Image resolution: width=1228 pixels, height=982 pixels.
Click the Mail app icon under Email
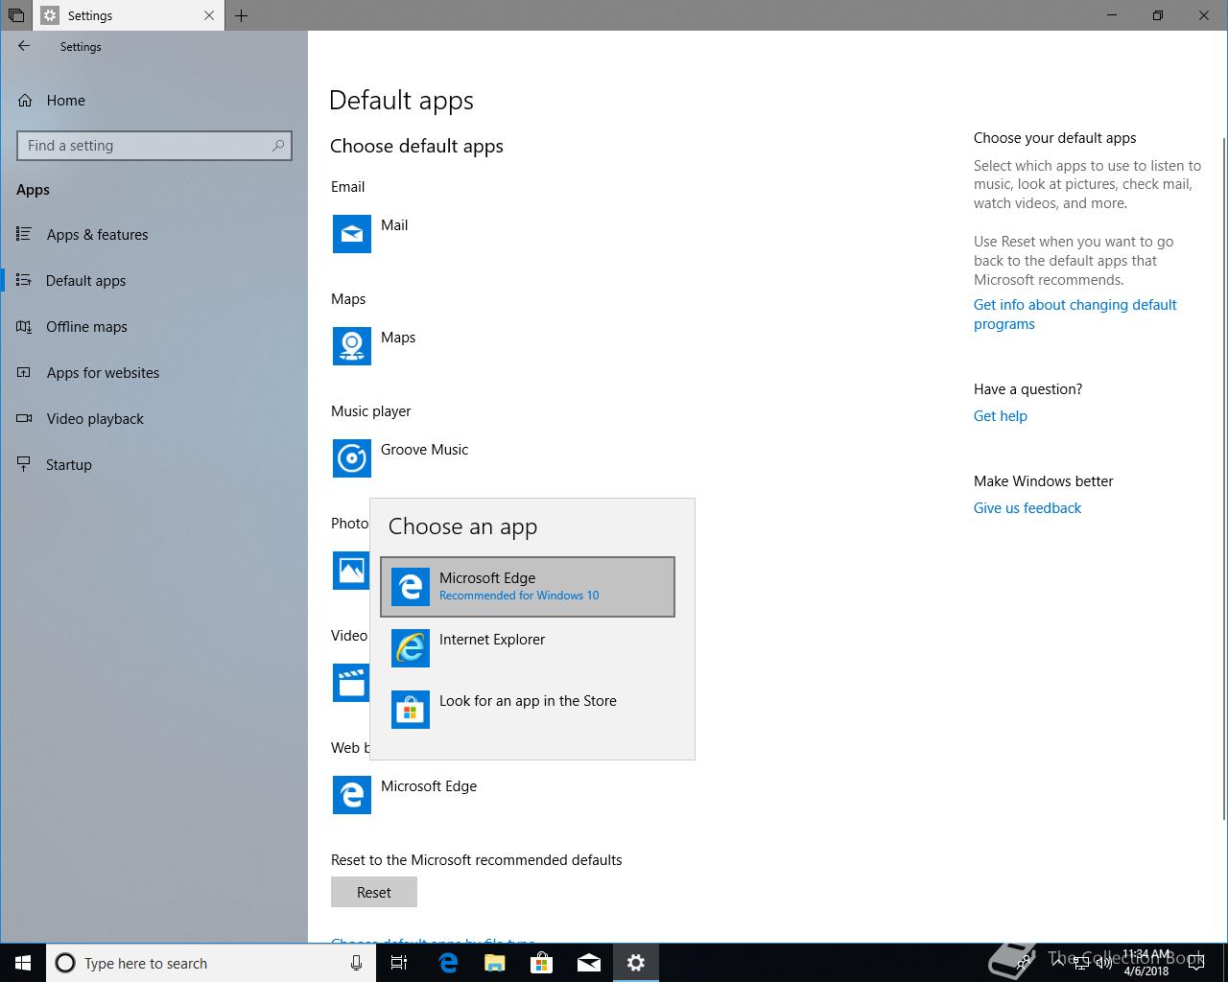352,234
